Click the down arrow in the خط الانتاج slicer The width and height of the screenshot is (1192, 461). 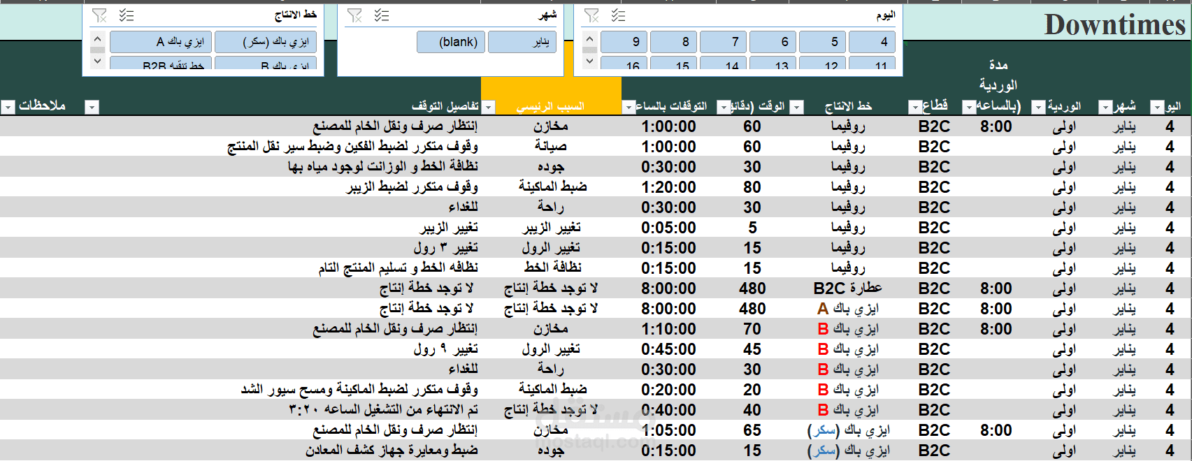point(97,61)
